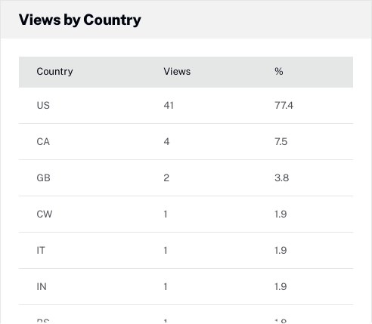Screen dimensions: 372x324
Task: Click the 1.9 percent value for IN
Action: coord(281,287)
